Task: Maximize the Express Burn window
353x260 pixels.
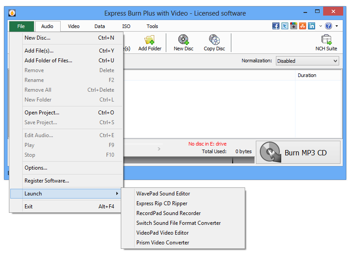Action: (317, 11)
